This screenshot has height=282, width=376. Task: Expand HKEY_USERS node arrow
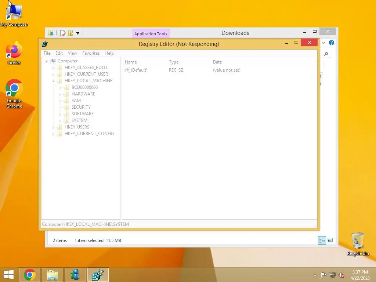54,127
